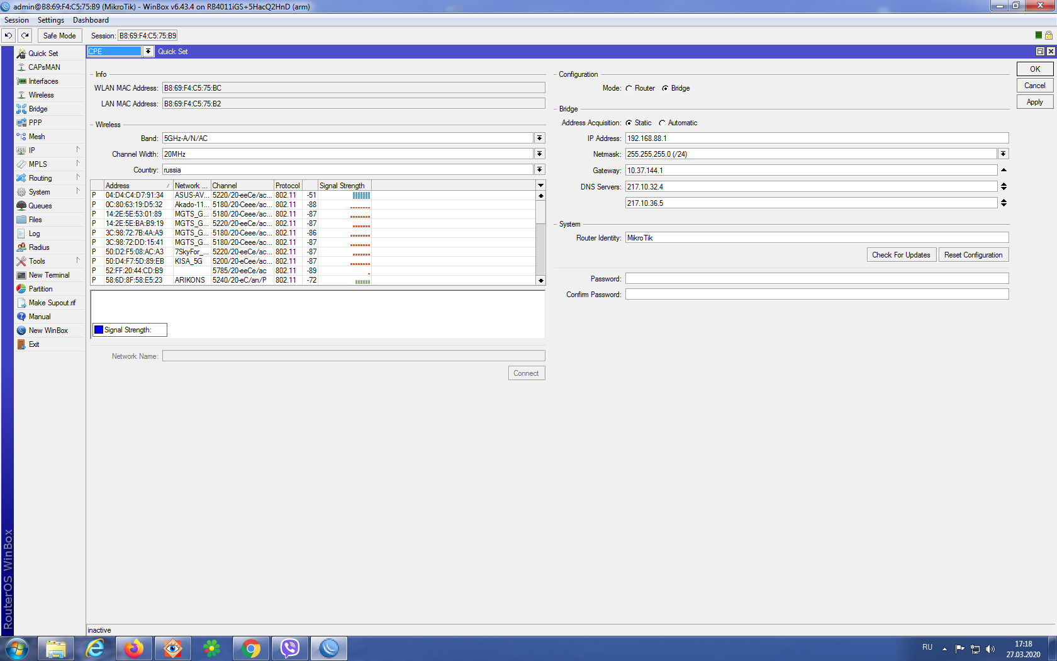Image resolution: width=1057 pixels, height=661 pixels.
Task: Click the scan list scroll down arrow
Action: 540,280
